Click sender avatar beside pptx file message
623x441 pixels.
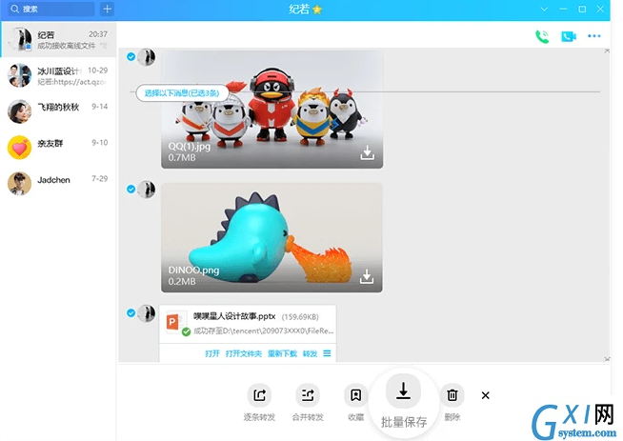coord(146,313)
